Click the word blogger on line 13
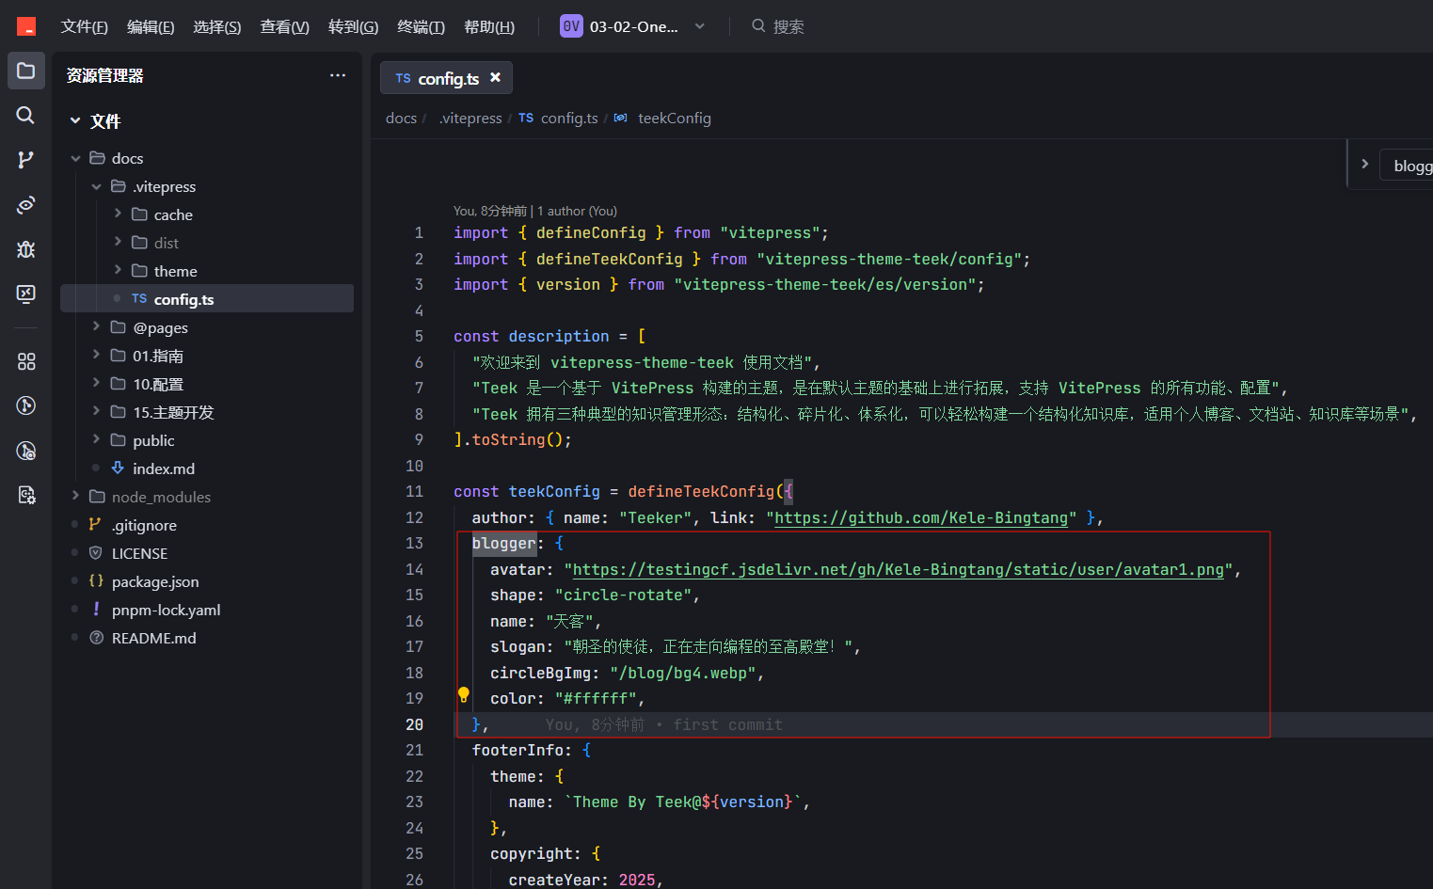Screen dimensions: 1433x889 (x=503, y=543)
